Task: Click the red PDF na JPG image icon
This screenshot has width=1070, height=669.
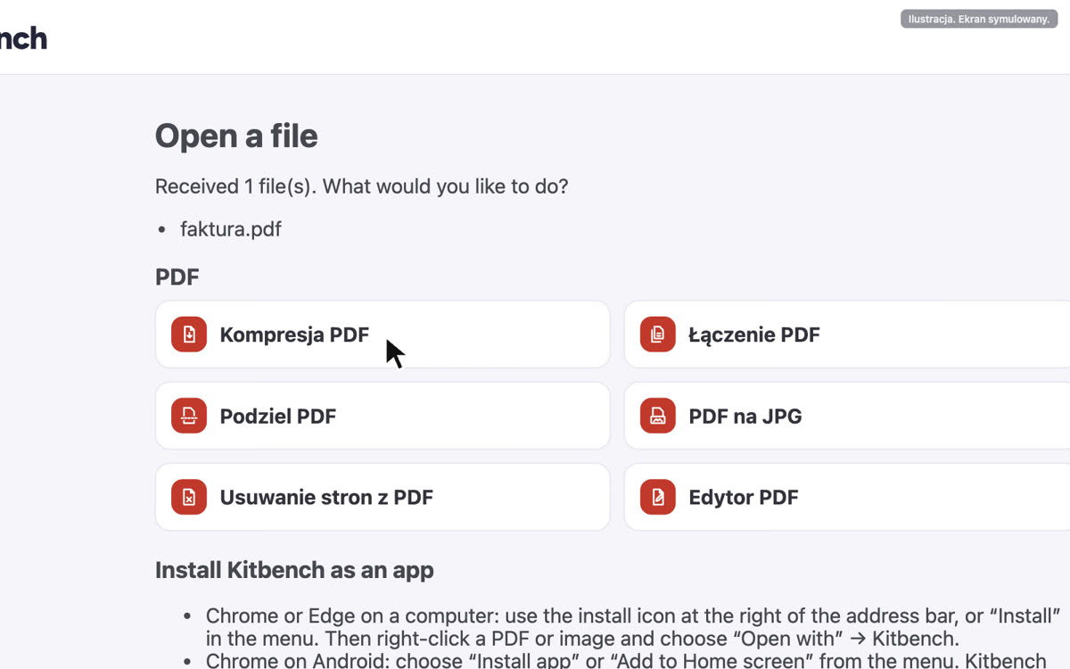Action: 658,416
